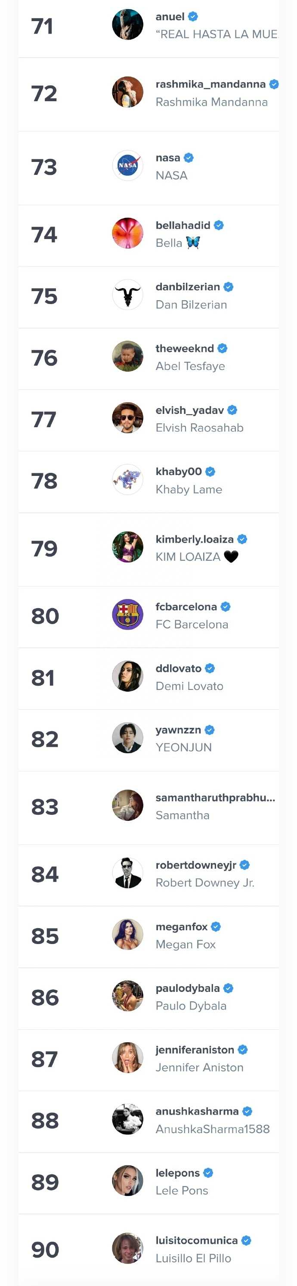Click khaby00 profile picture
The height and width of the screenshot is (1286, 297).
[127, 480]
